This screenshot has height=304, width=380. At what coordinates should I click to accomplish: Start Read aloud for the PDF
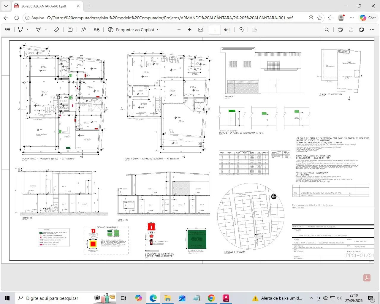point(83,30)
